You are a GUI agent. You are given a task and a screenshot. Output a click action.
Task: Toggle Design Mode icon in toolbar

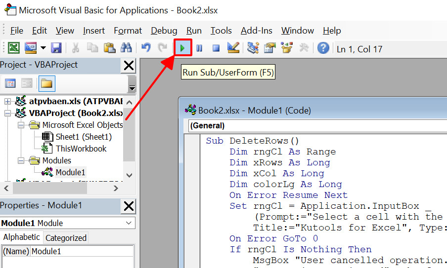point(233,48)
